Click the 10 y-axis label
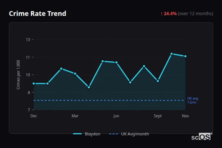 coord(28,75)
